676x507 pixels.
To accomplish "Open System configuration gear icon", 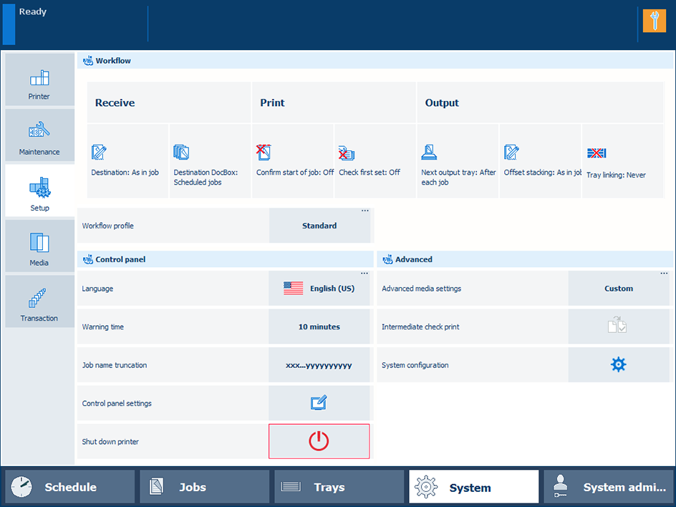I will click(x=618, y=365).
